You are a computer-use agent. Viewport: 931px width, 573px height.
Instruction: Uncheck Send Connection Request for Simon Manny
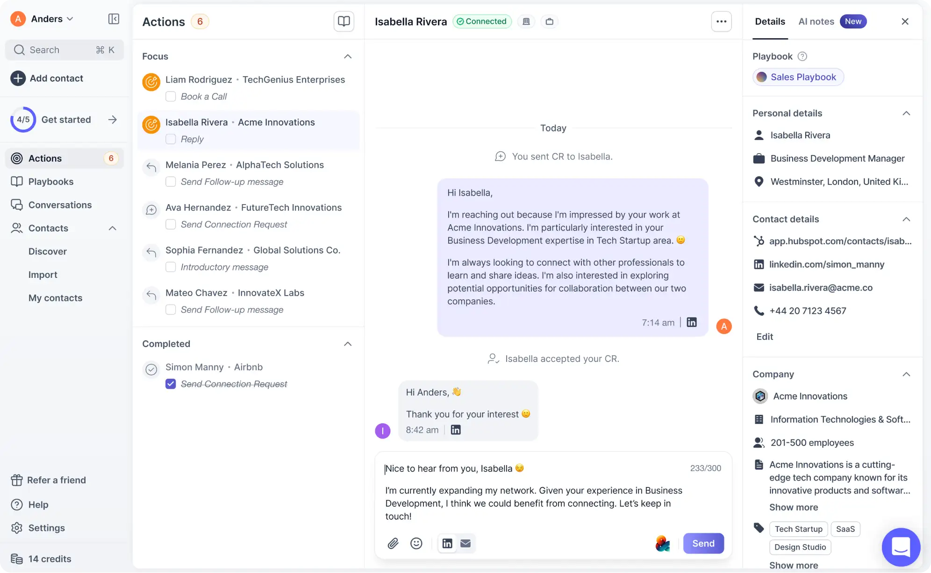171,383
